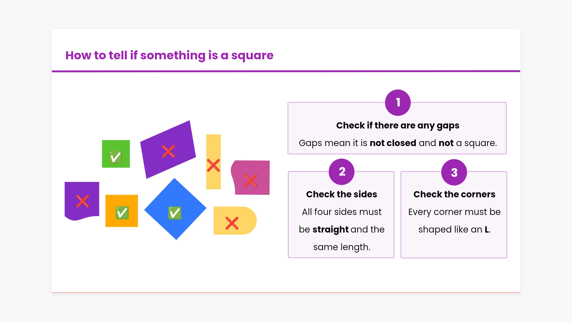Click the bold 'not closed' text
Viewport: 572px width, 322px height.
click(393, 143)
